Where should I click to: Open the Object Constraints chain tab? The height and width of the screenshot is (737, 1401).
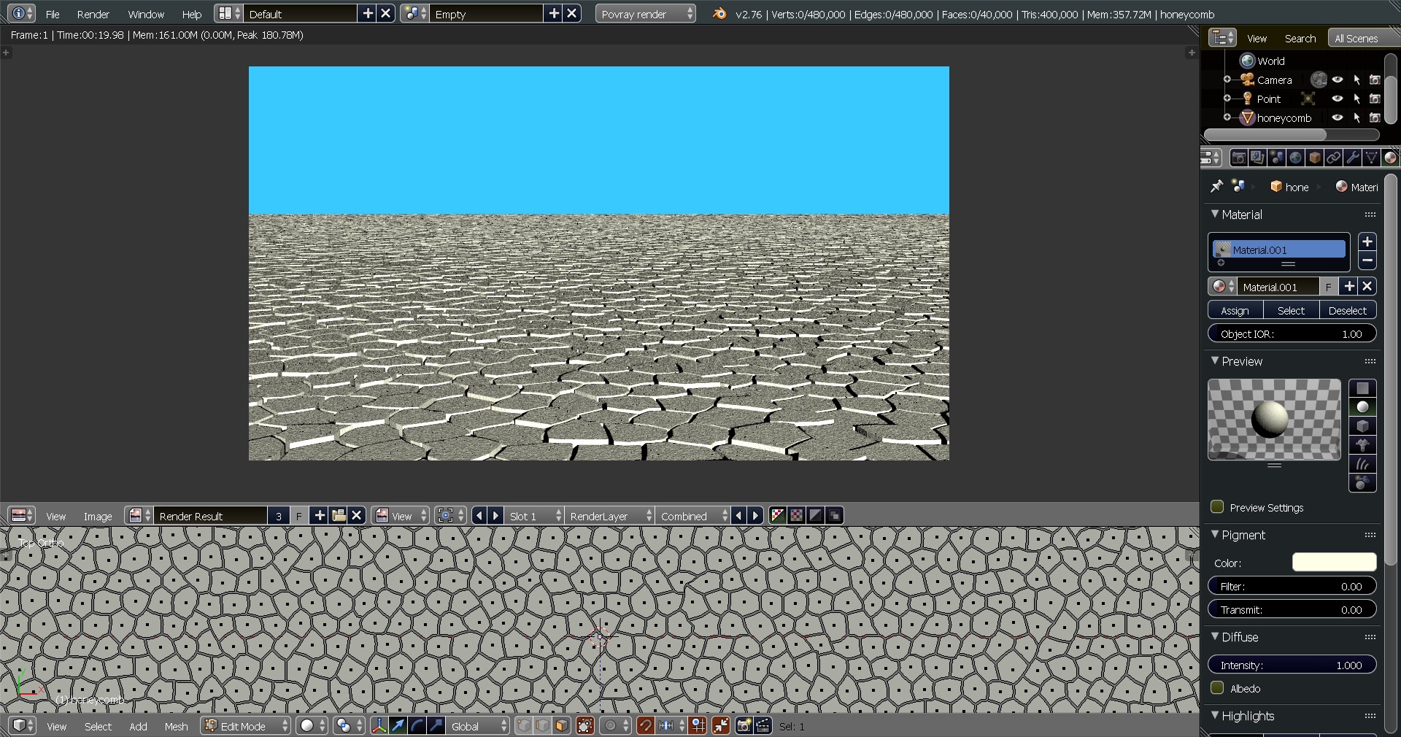(1333, 158)
